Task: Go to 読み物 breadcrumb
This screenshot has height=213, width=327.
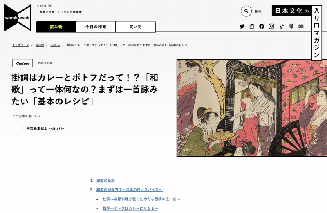Action: (x=40, y=45)
